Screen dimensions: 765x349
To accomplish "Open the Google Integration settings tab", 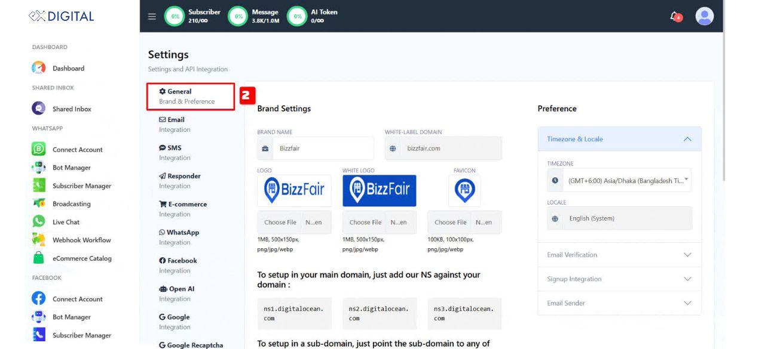I will 175,322.
